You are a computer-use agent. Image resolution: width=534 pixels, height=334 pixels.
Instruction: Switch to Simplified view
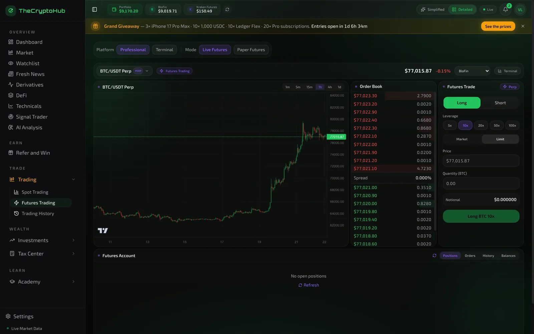pyautogui.click(x=433, y=9)
